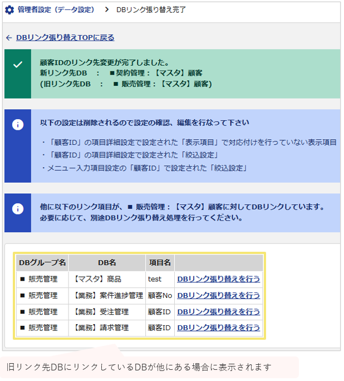Click the DBリンク張り替え完了 breadcrumb text
Screen dimensions: 344x381
(x=151, y=10)
